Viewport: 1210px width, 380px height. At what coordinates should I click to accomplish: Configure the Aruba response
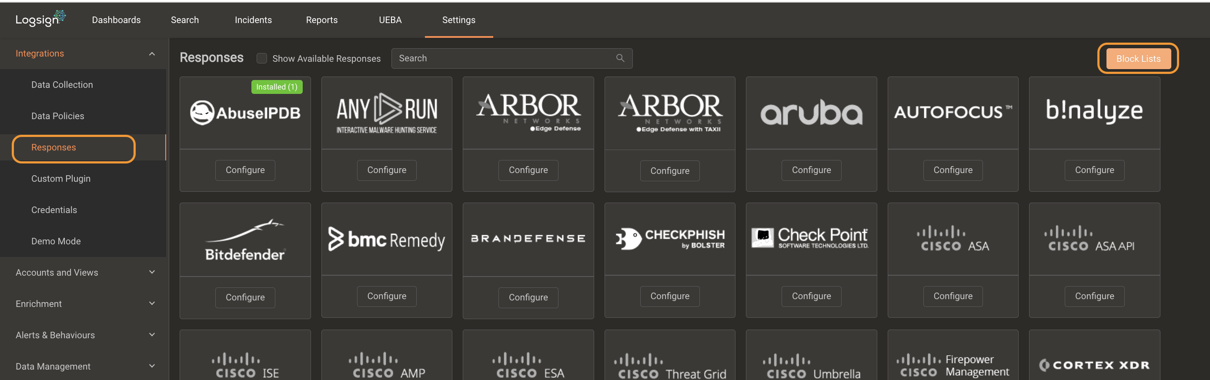tap(811, 170)
